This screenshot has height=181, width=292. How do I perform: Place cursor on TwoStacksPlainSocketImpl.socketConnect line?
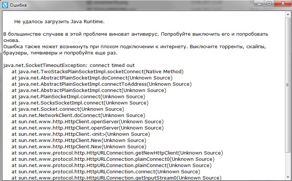coord(98,71)
